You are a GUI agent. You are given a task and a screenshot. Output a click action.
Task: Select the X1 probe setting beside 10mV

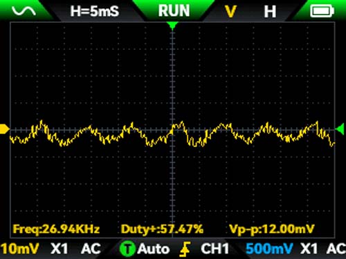[x=60, y=249]
